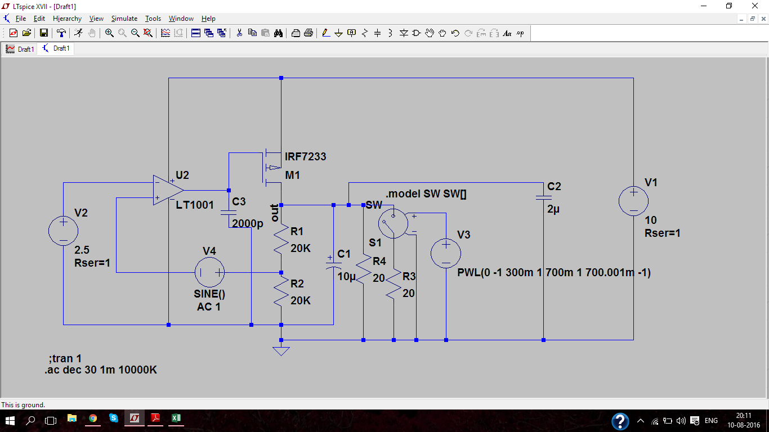Click the Zoom Out magnifier icon
The height and width of the screenshot is (432, 769).
click(135, 33)
